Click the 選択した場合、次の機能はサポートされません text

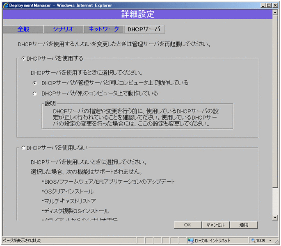(87, 172)
